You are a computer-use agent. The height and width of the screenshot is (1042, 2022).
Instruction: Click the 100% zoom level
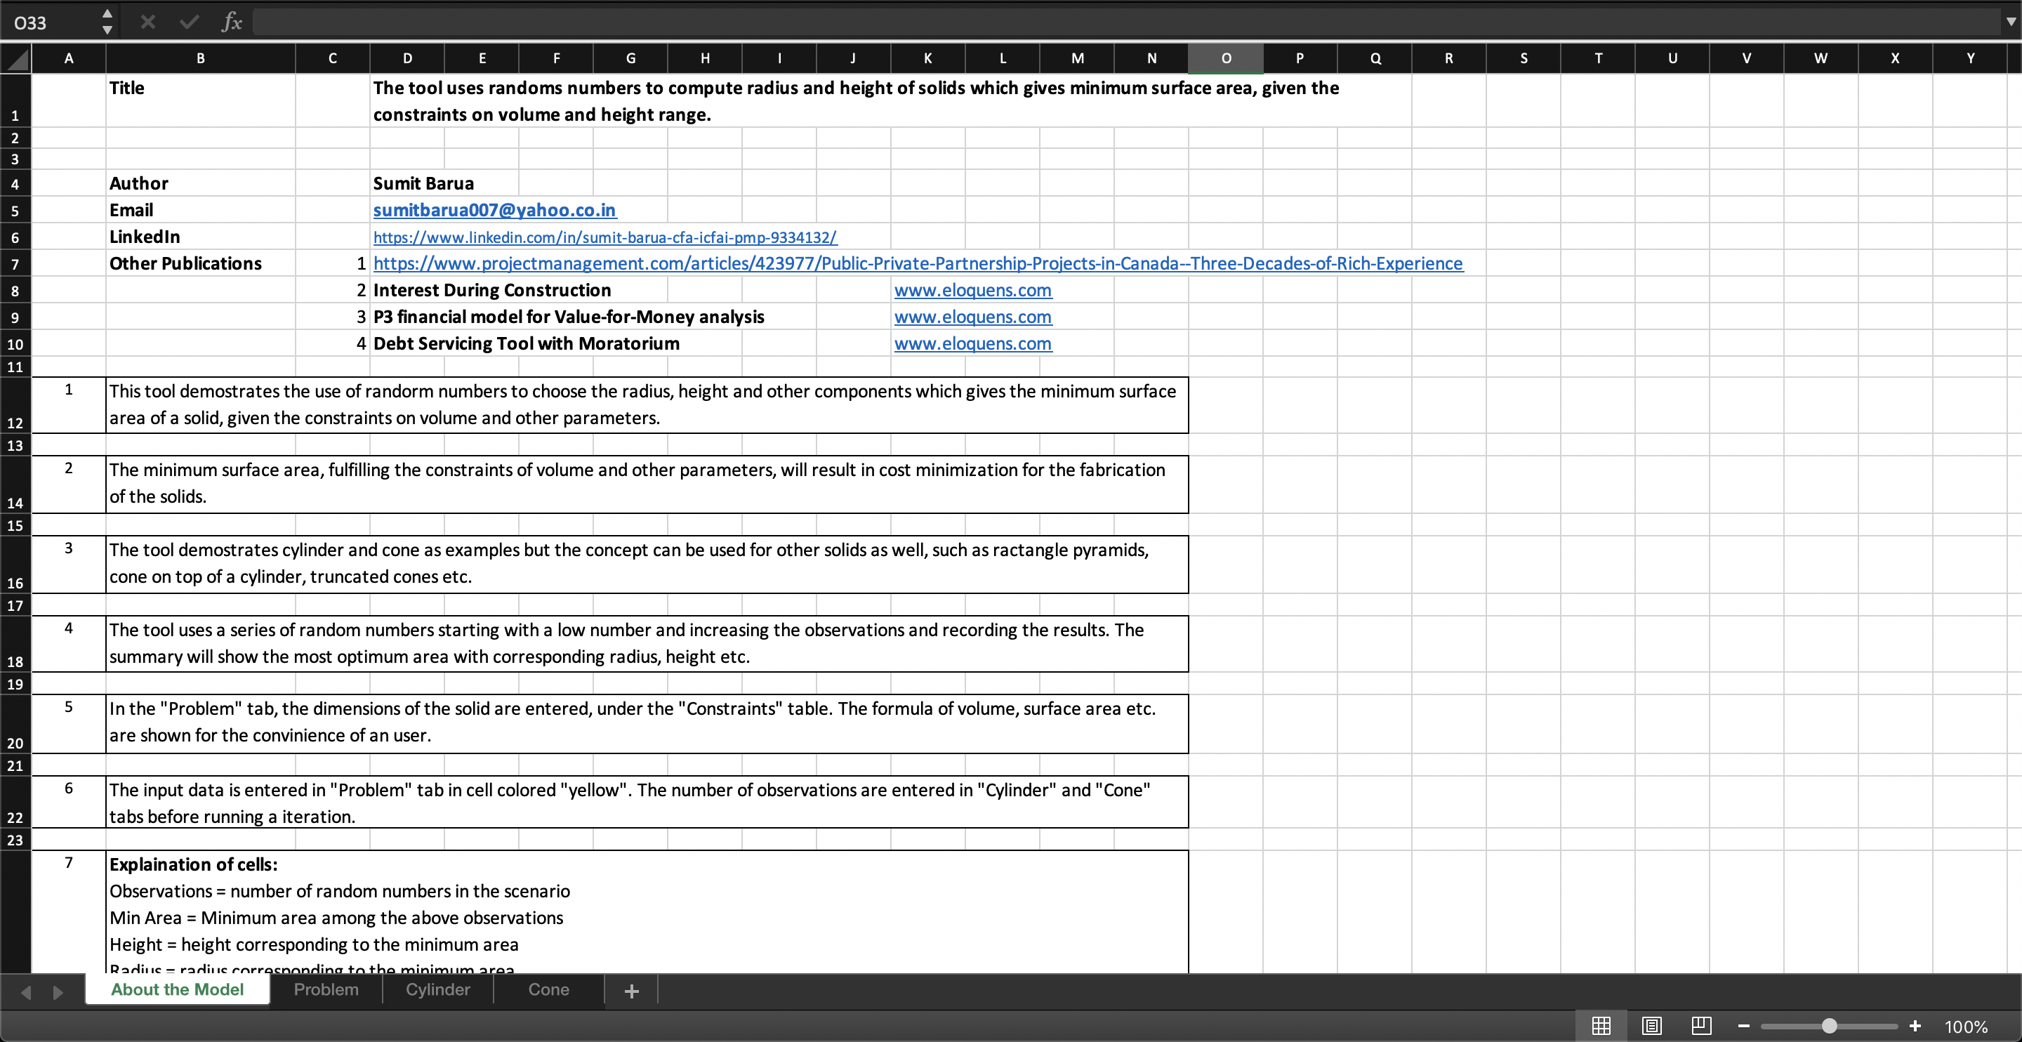click(1966, 1027)
